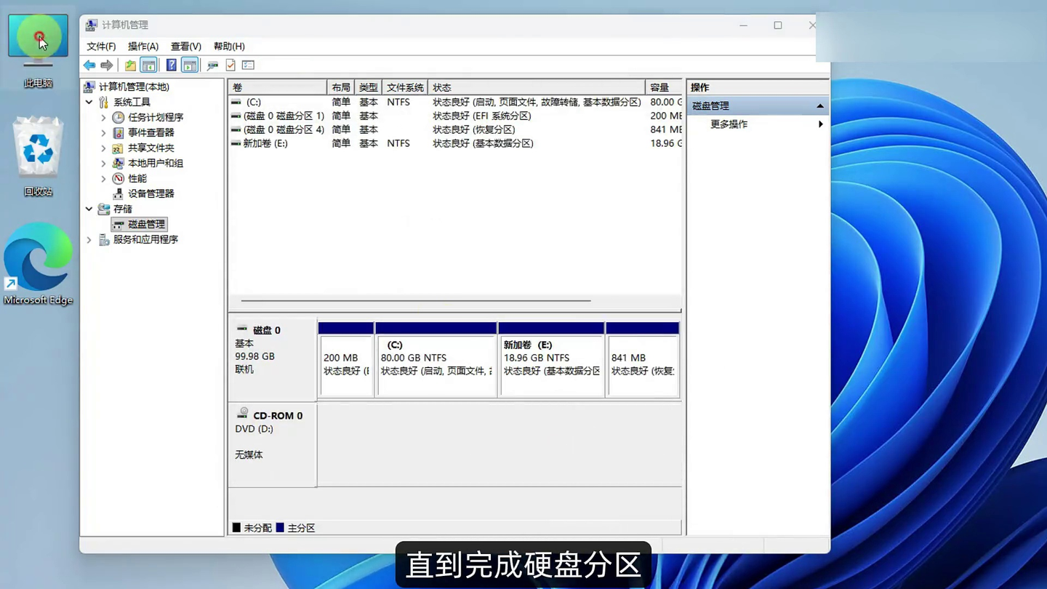Select the (C:) 80.00 GB NTFS partition block
1047x589 pixels.
[436, 359]
